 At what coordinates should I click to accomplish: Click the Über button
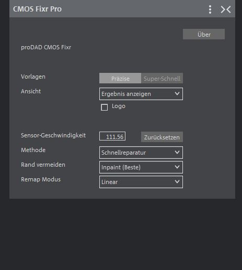pyautogui.click(x=204, y=34)
